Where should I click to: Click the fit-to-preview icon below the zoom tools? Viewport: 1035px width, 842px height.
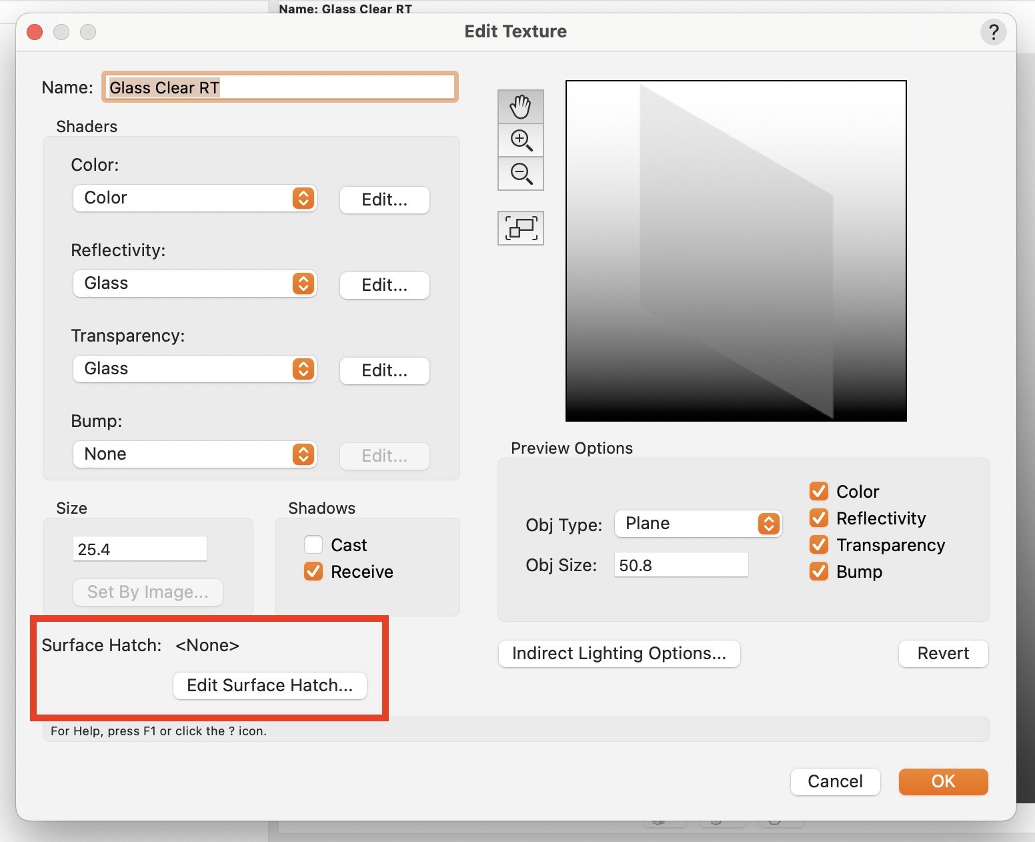point(521,228)
